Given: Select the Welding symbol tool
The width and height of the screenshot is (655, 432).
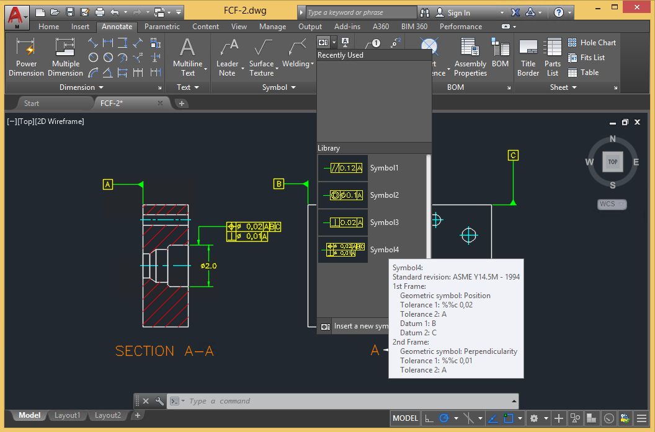Looking at the screenshot, I should (x=296, y=53).
